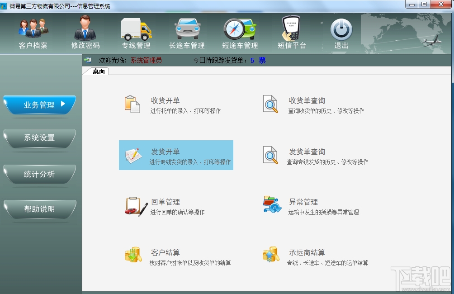The height and width of the screenshot is (294, 454).
Task: Click description 运输中发生的货损等异常管理
Action: (323, 212)
